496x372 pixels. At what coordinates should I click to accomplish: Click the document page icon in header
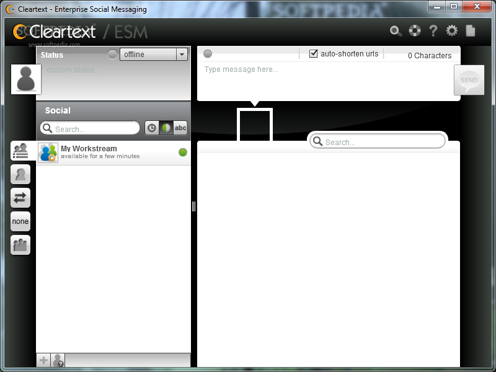click(471, 30)
